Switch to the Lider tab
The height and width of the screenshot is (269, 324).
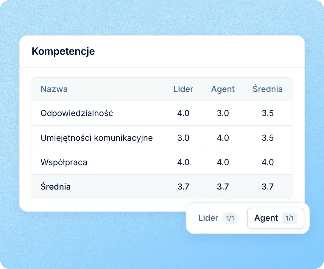coord(216,218)
